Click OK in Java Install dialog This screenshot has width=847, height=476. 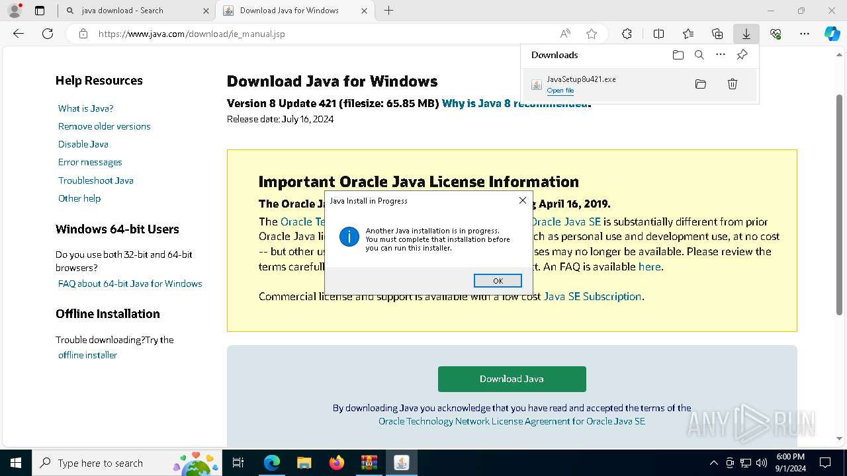[x=498, y=281]
